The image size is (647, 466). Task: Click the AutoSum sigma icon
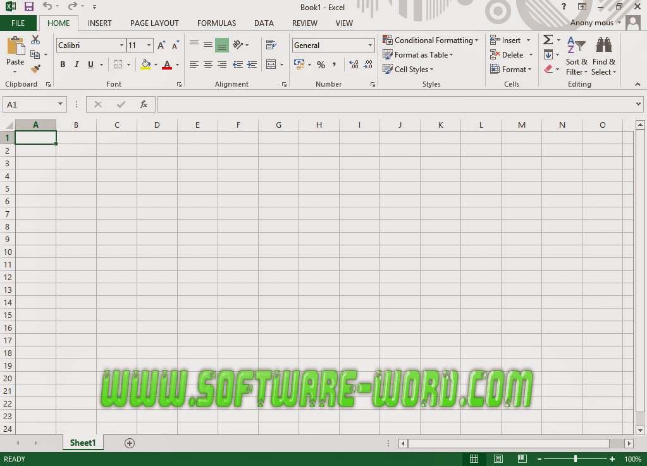point(548,40)
